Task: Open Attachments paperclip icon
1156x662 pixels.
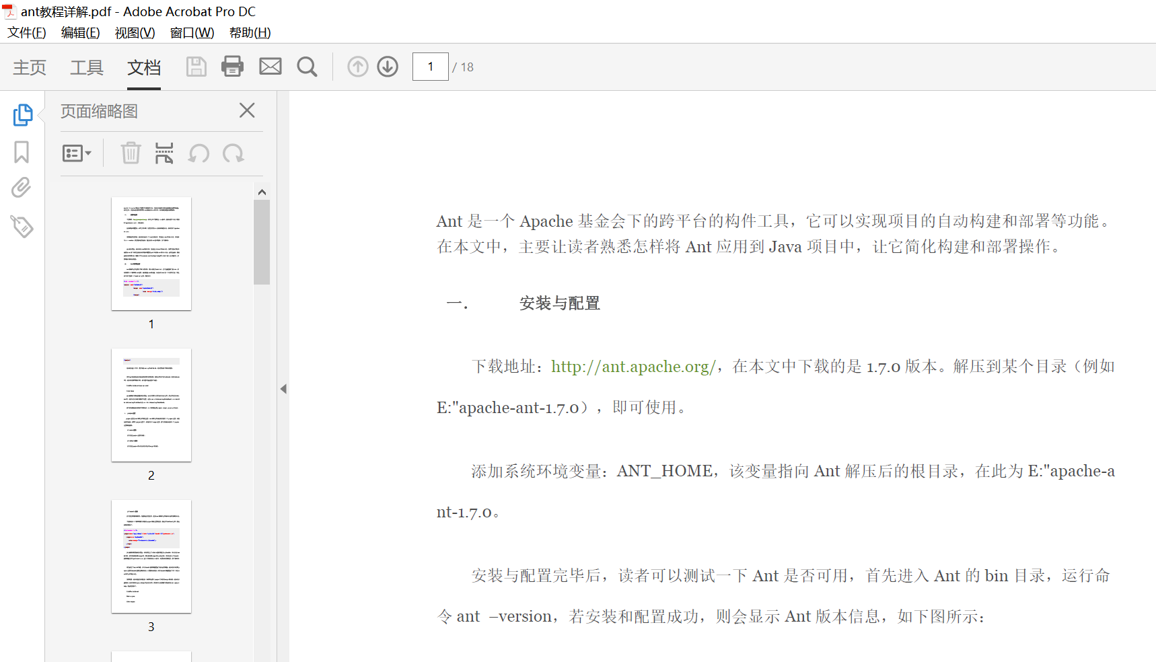Action: [x=22, y=188]
